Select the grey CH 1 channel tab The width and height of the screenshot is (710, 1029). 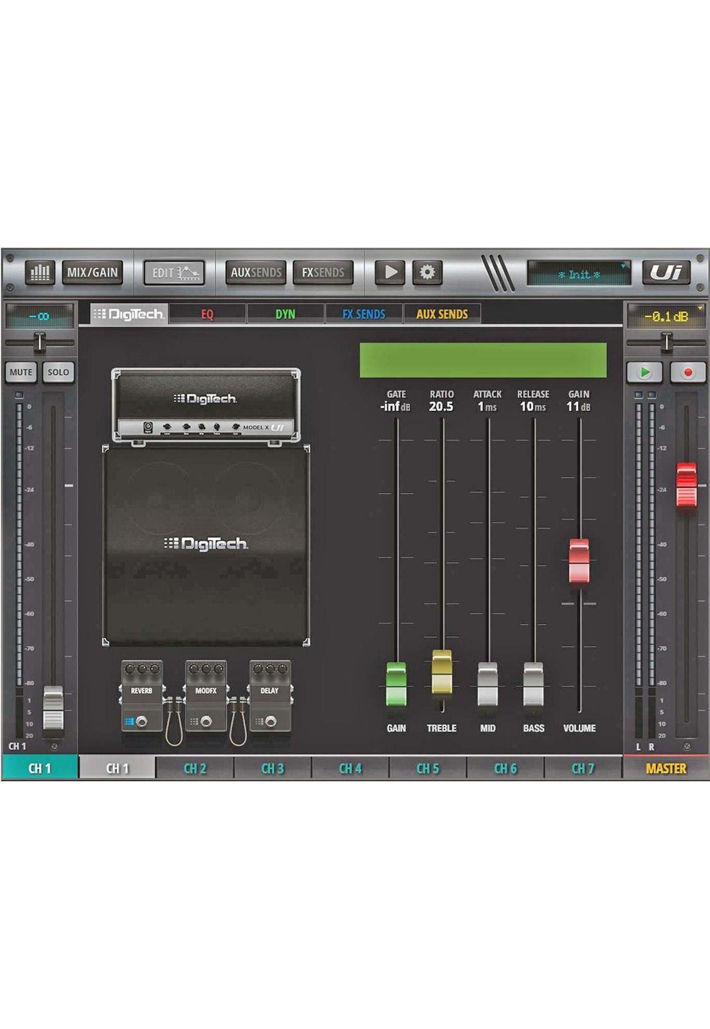pos(118,768)
